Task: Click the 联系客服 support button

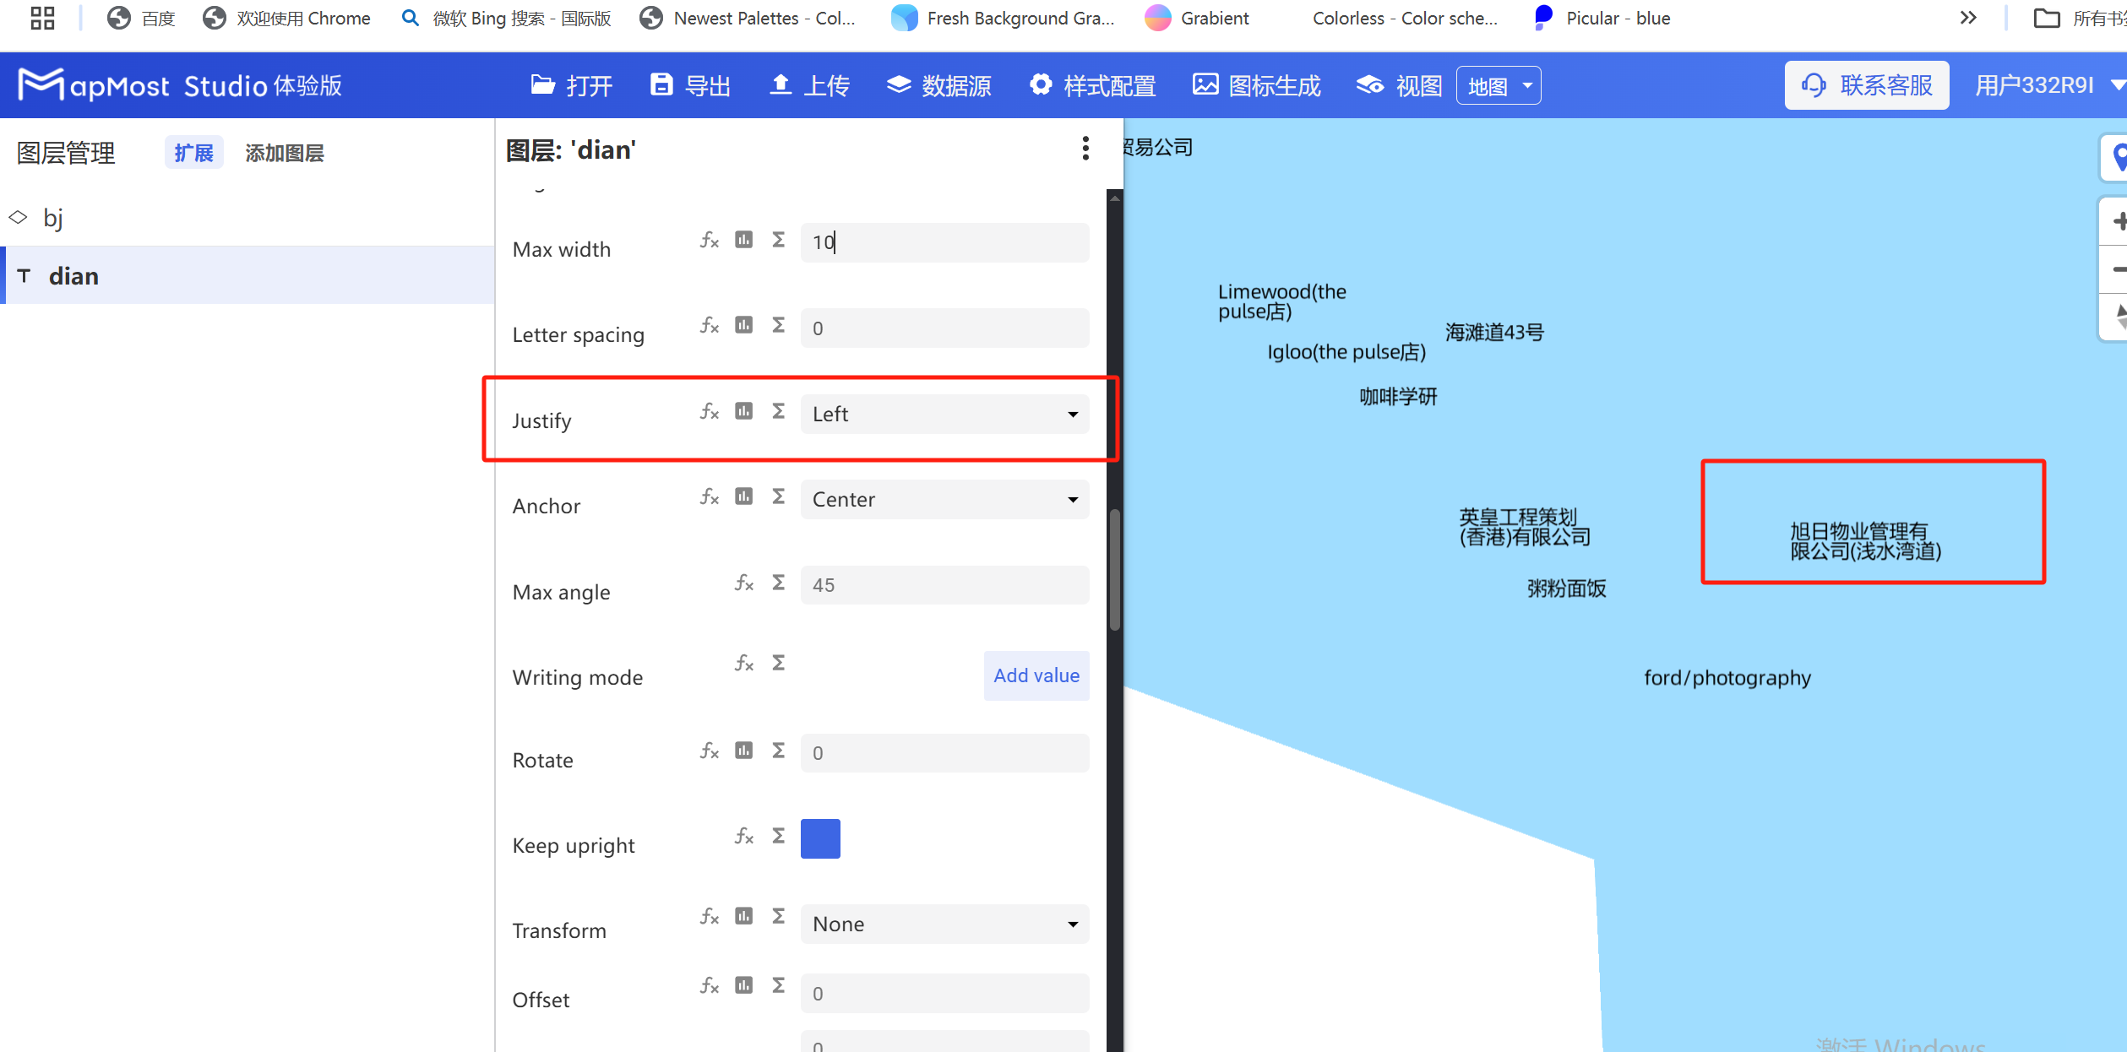Action: coord(1866,84)
